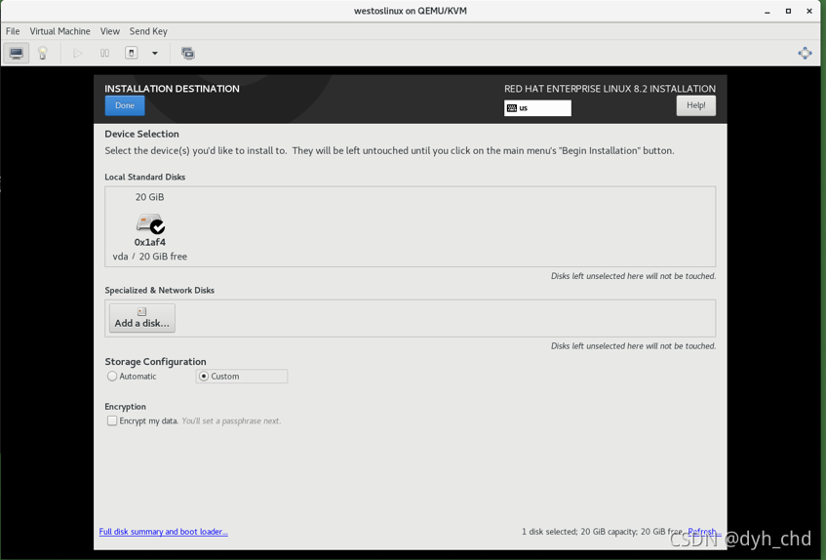Enable the Encrypt my data checkbox
The width and height of the screenshot is (826, 560).
point(112,420)
